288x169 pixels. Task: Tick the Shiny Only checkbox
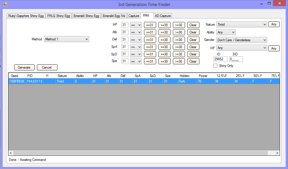pos(215,66)
